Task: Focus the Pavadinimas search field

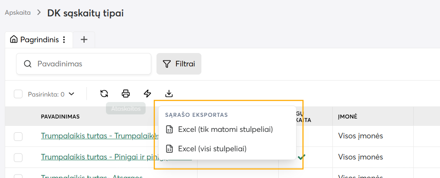Action: coord(83,64)
